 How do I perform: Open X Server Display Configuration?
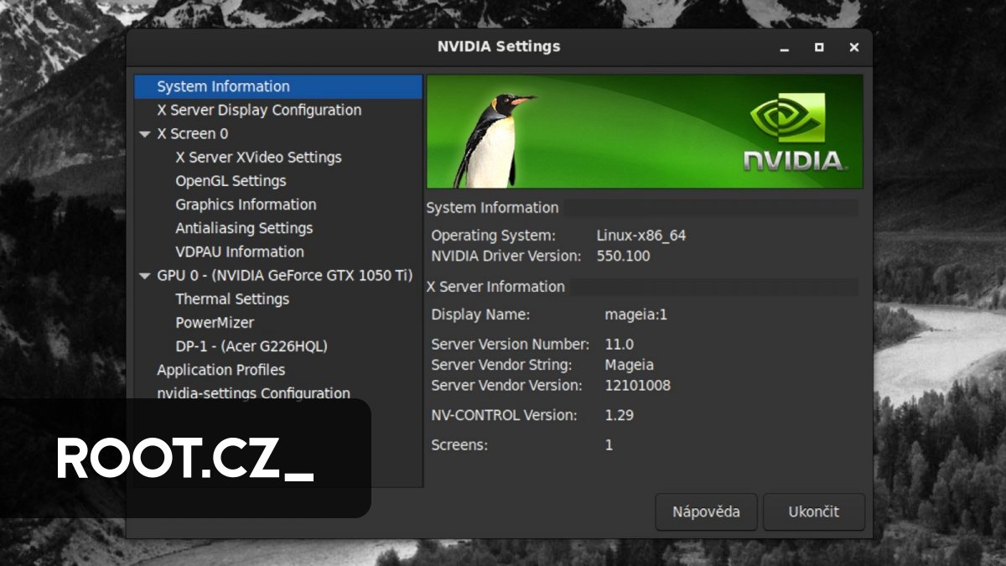[258, 110]
